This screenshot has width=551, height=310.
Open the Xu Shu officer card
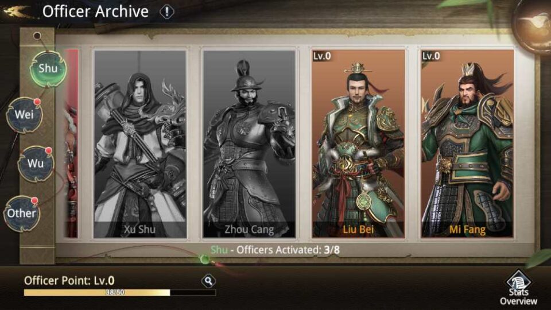[x=140, y=144]
